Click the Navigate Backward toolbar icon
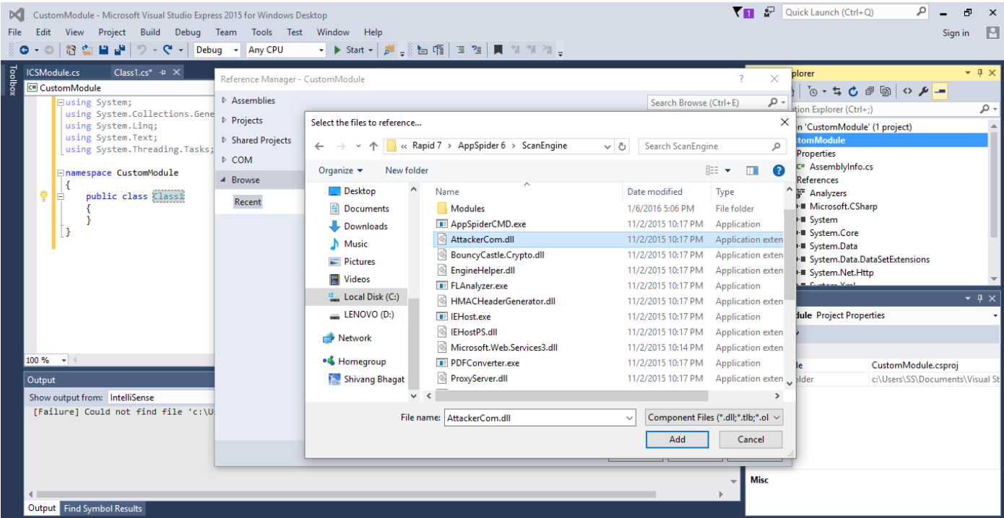The image size is (1004, 518). tap(25, 50)
